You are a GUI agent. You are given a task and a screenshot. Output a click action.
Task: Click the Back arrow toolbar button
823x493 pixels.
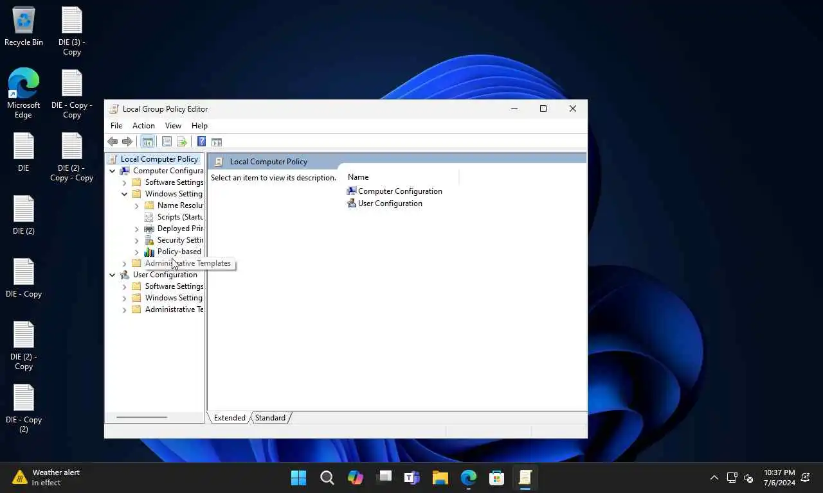pos(113,142)
